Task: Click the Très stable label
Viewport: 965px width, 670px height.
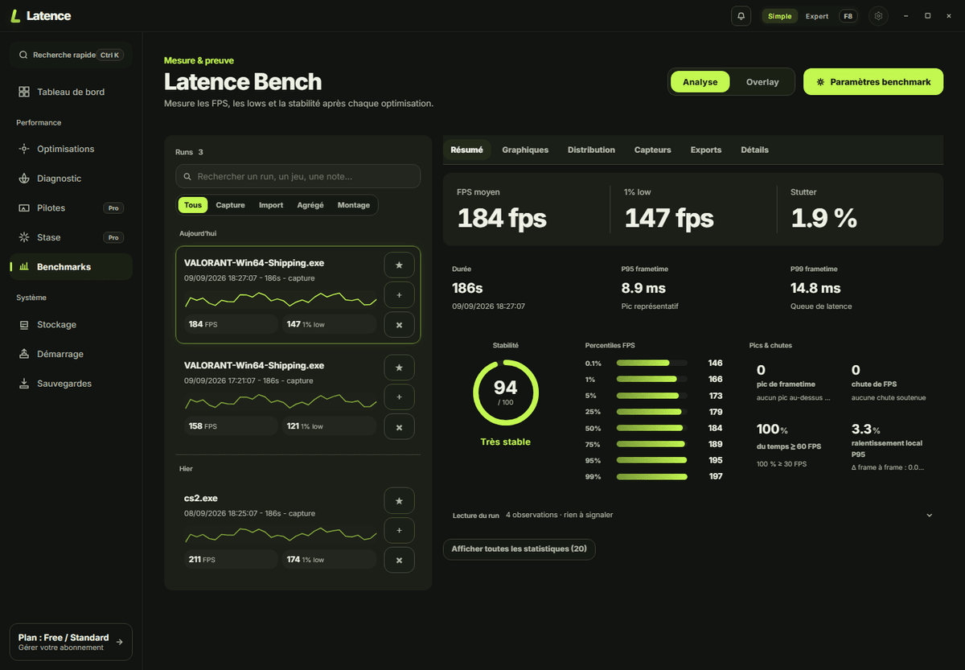Action: click(506, 442)
